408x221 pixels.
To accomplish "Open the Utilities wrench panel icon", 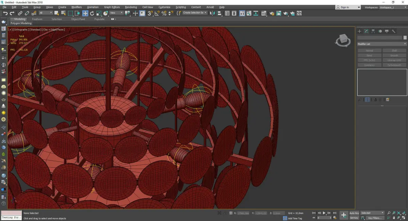I will tap(393, 31).
